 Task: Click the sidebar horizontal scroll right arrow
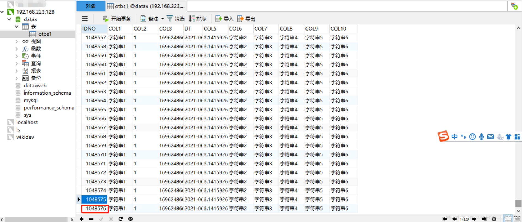click(72, 220)
